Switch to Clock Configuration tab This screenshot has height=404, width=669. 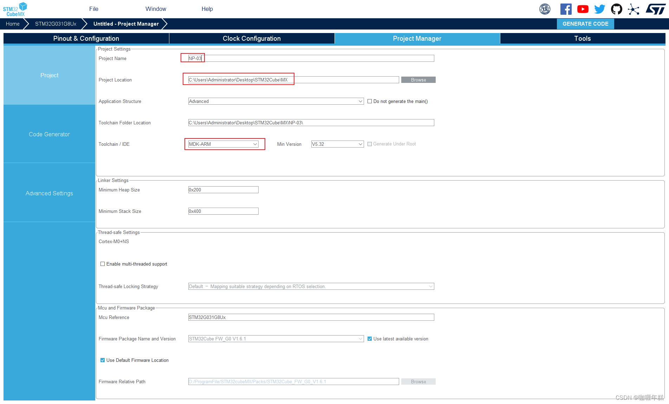click(x=252, y=39)
